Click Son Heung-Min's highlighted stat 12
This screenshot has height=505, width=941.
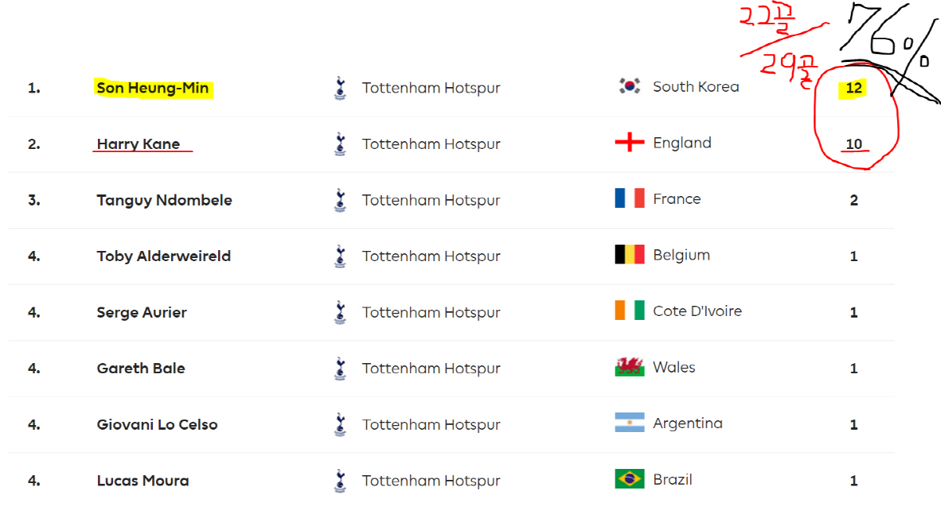[x=854, y=88]
